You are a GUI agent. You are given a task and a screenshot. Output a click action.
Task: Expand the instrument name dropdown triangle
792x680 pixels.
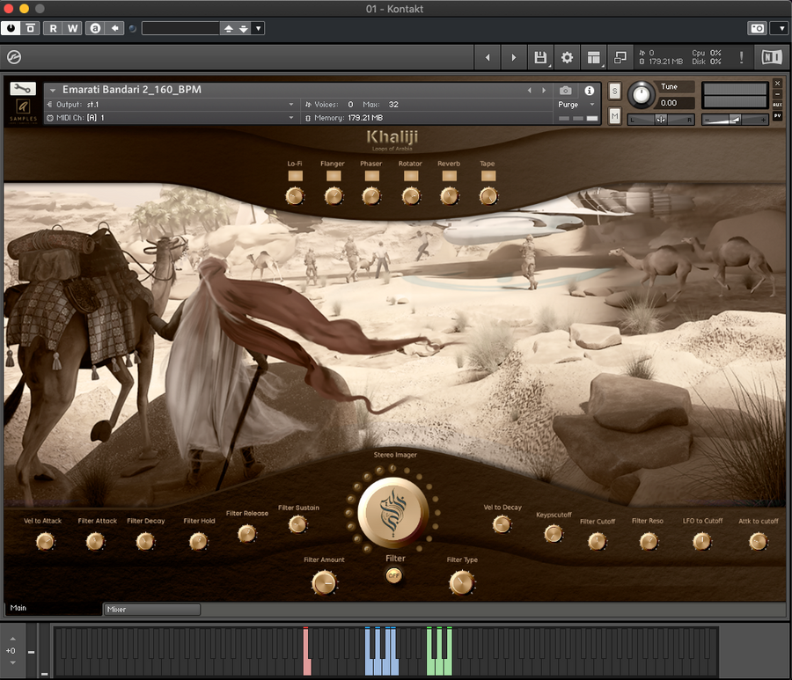pyautogui.click(x=53, y=91)
